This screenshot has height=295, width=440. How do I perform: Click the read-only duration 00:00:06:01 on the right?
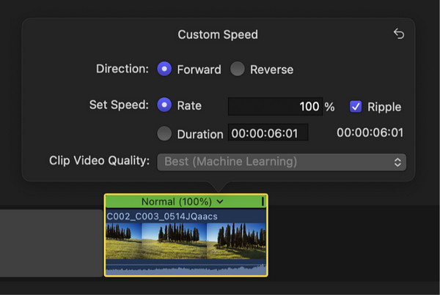tap(370, 132)
